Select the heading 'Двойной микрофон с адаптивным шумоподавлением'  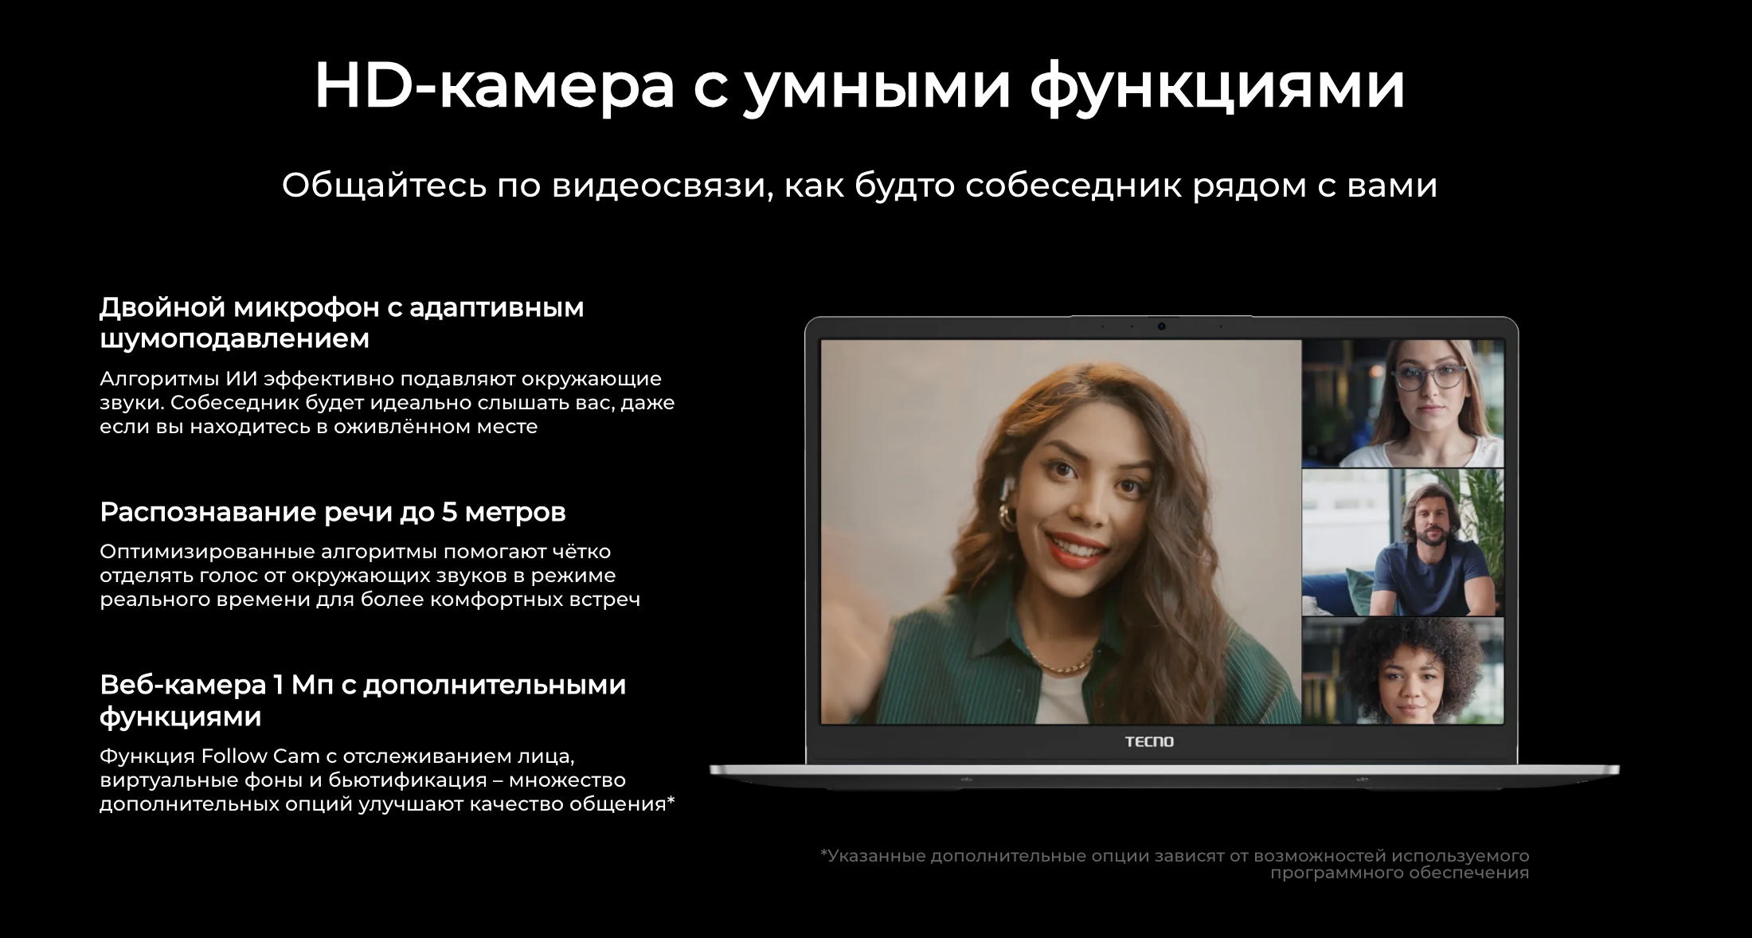342,322
